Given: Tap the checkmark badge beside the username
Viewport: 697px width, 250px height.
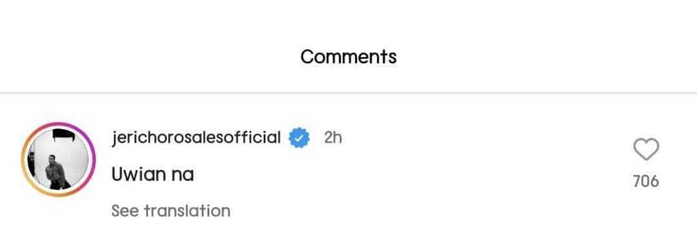Looking at the screenshot, I should coord(299,137).
